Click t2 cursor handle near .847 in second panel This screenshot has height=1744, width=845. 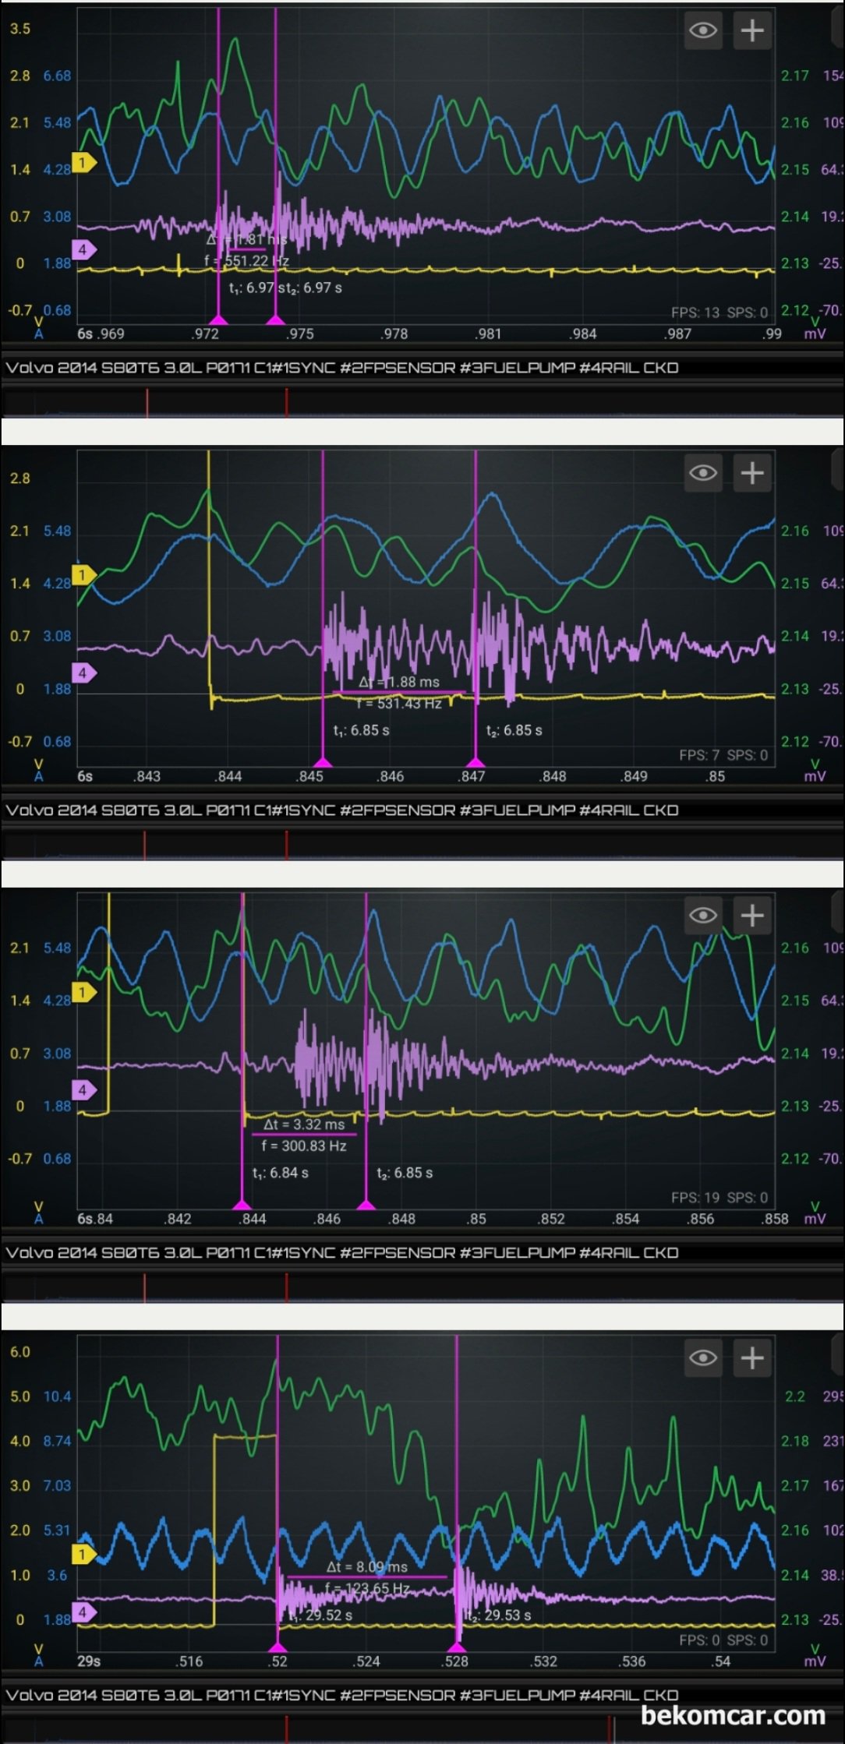coord(476,761)
